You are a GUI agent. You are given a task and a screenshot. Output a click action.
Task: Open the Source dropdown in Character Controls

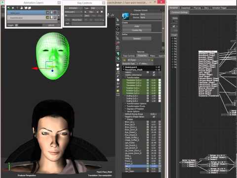150,17
